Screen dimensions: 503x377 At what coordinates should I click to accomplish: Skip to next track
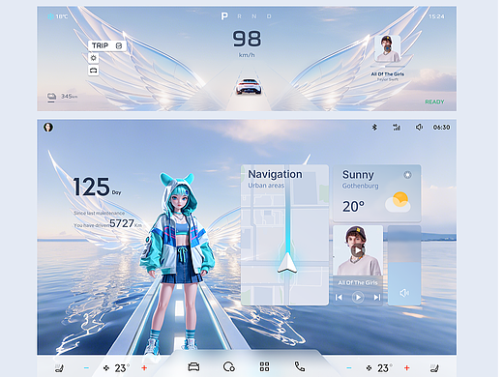[x=377, y=297]
